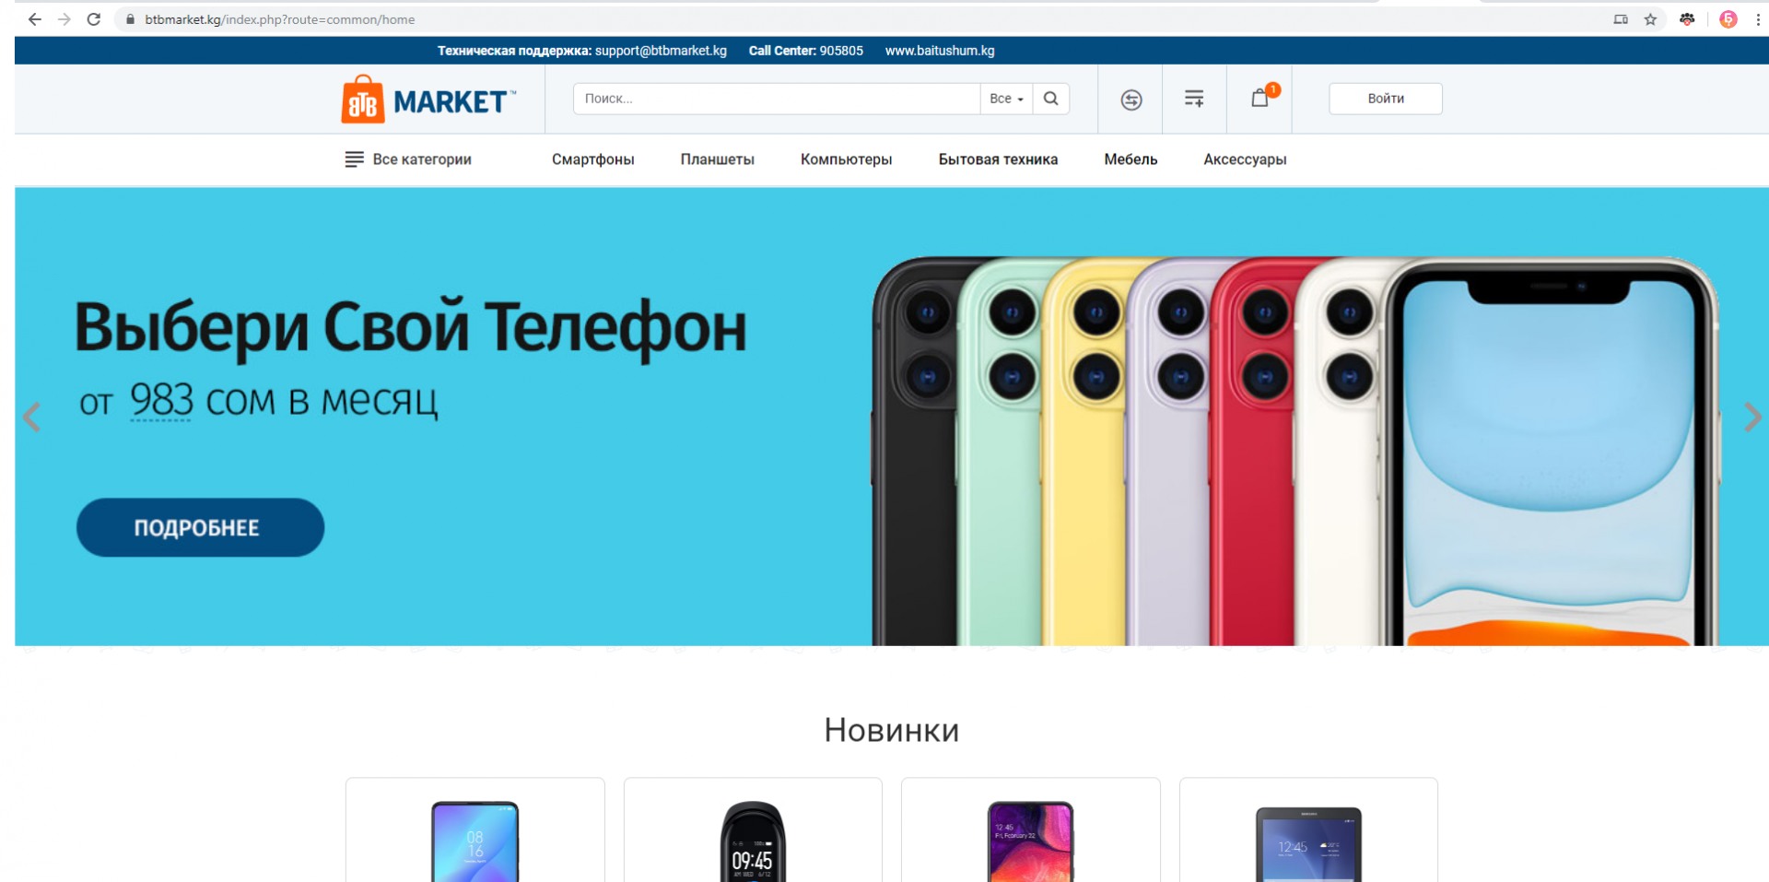Open the wishlist list icon
This screenshot has height=882, width=1769.
1194,99
